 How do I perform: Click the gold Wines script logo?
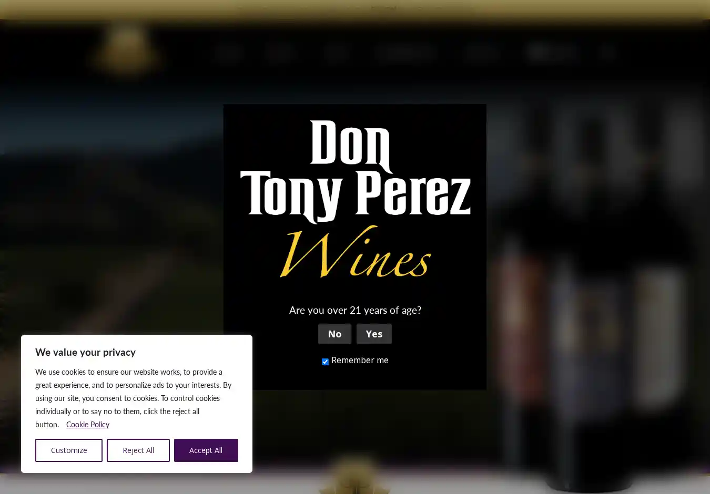pyautogui.click(x=356, y=252)
